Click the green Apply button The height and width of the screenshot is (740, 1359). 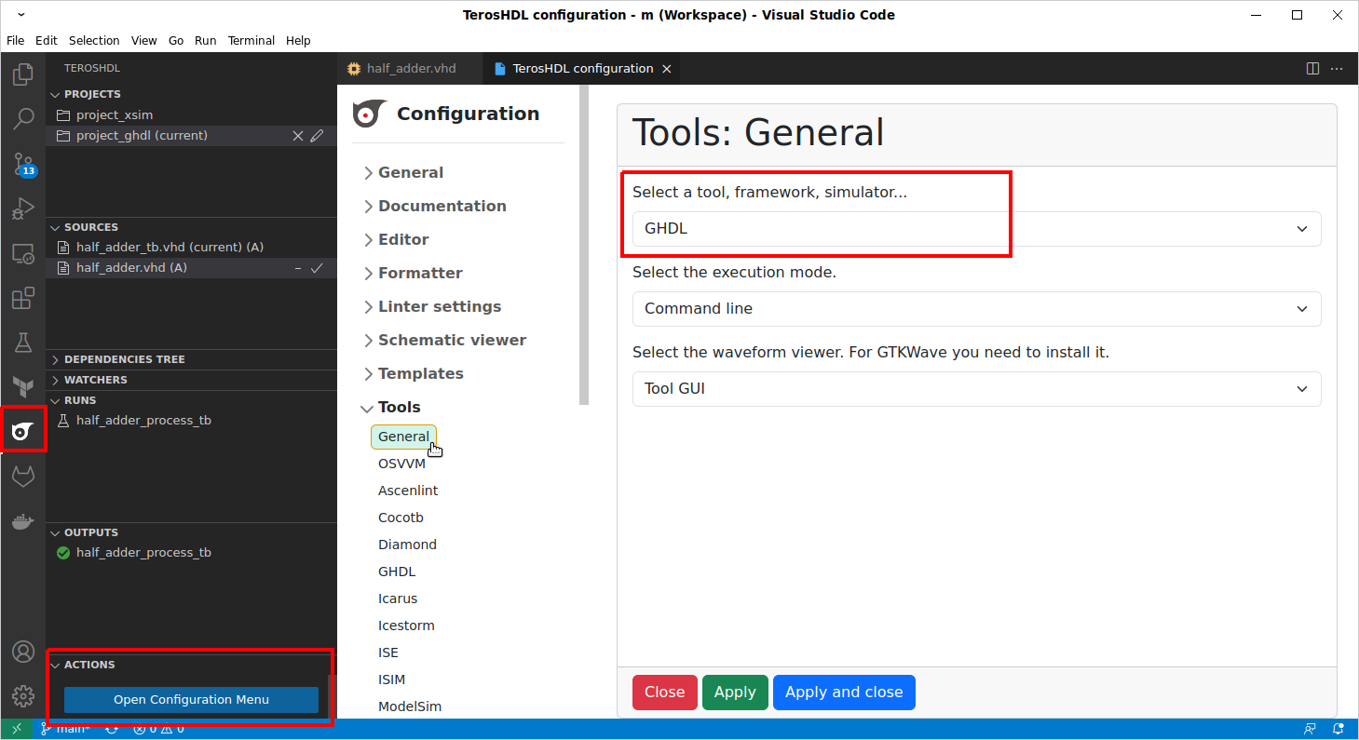(735, 693)
